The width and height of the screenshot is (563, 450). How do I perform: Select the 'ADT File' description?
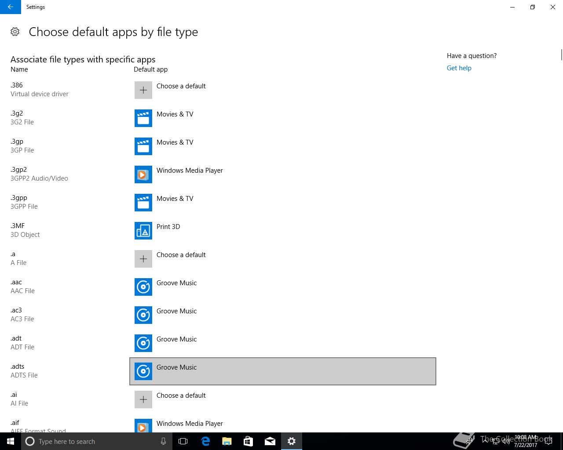(x=22, y=347)
